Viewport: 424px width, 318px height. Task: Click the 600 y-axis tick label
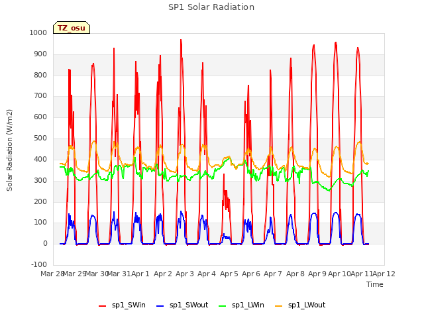click(40, 117)
